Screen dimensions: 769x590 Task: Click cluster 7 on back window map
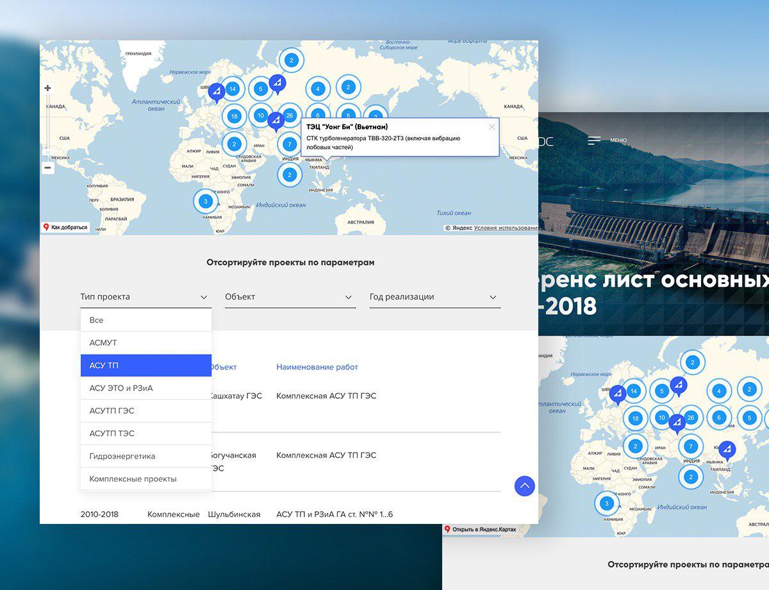click(690, 446)
